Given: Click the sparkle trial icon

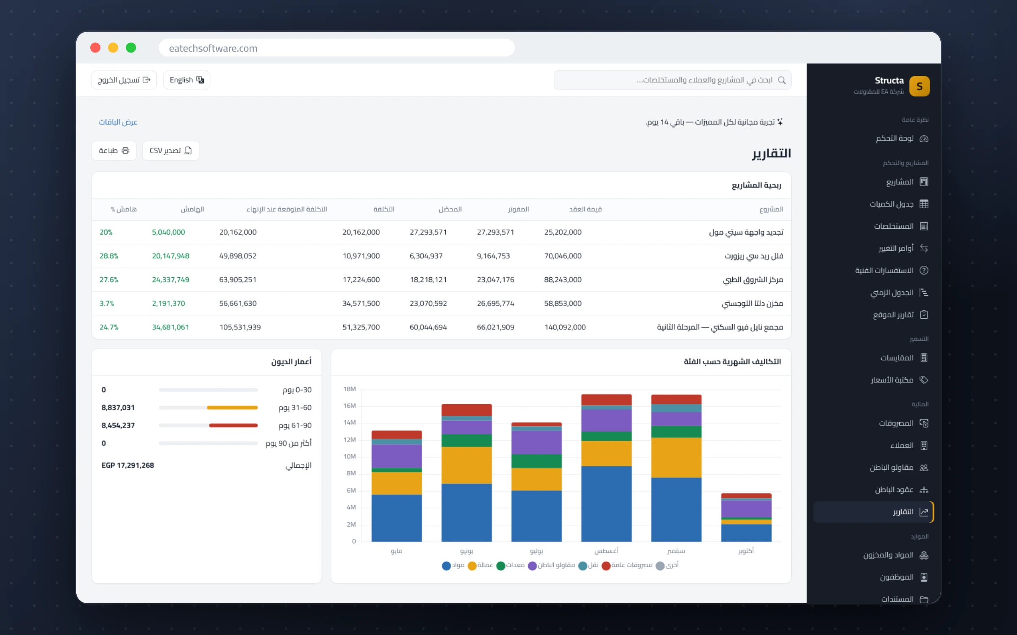Looking at the screenshot, I should pos(780,122).
